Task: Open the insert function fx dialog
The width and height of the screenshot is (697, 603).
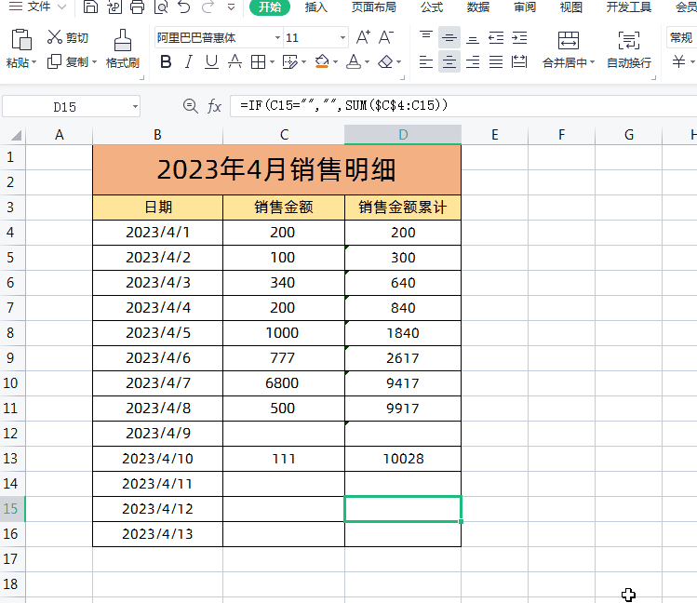Action: pyautogui.click(x=214, y=106)
